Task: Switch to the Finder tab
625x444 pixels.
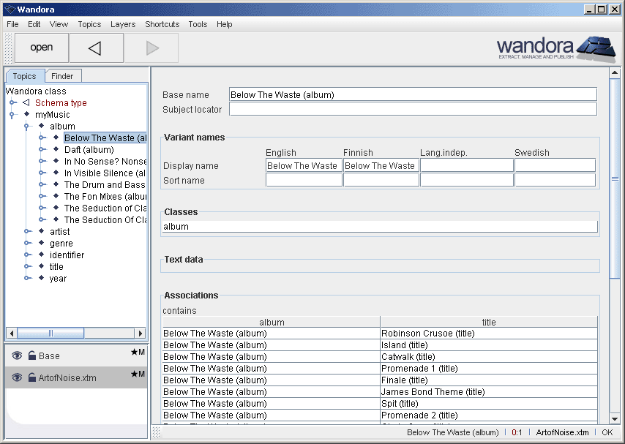Action: (x=62, y=76)
